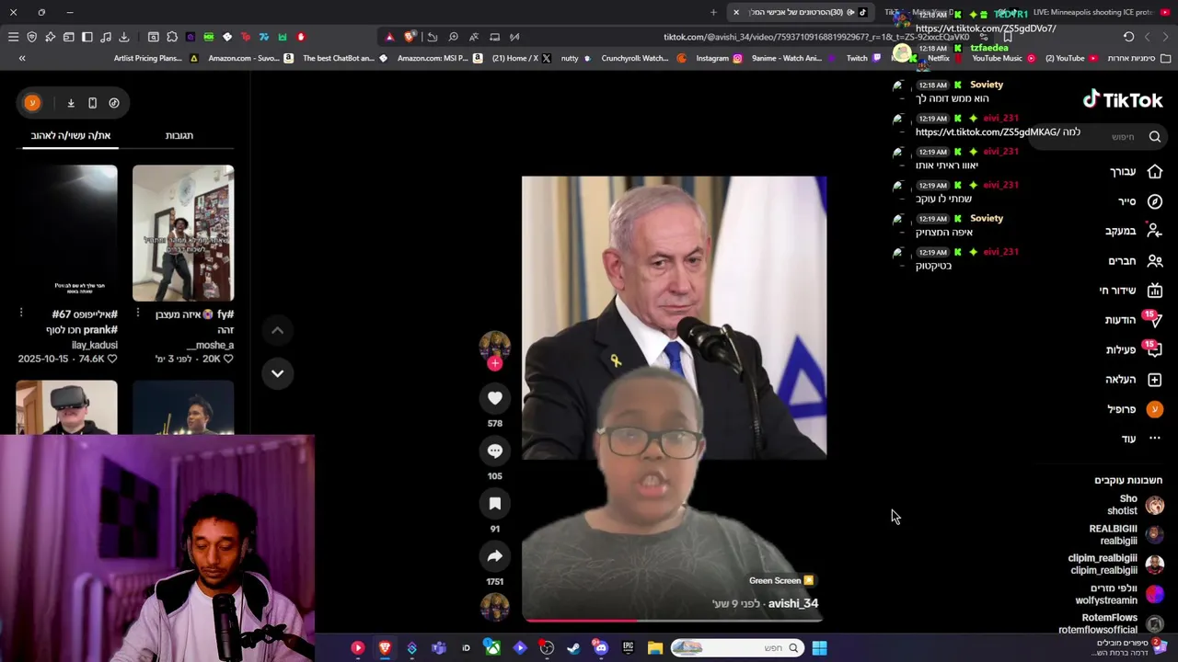The height and width of the screenshot is (662, 1178).
Task: Open הודעות (Messages) in sidebar
Action: click(x=1134, y=320)
